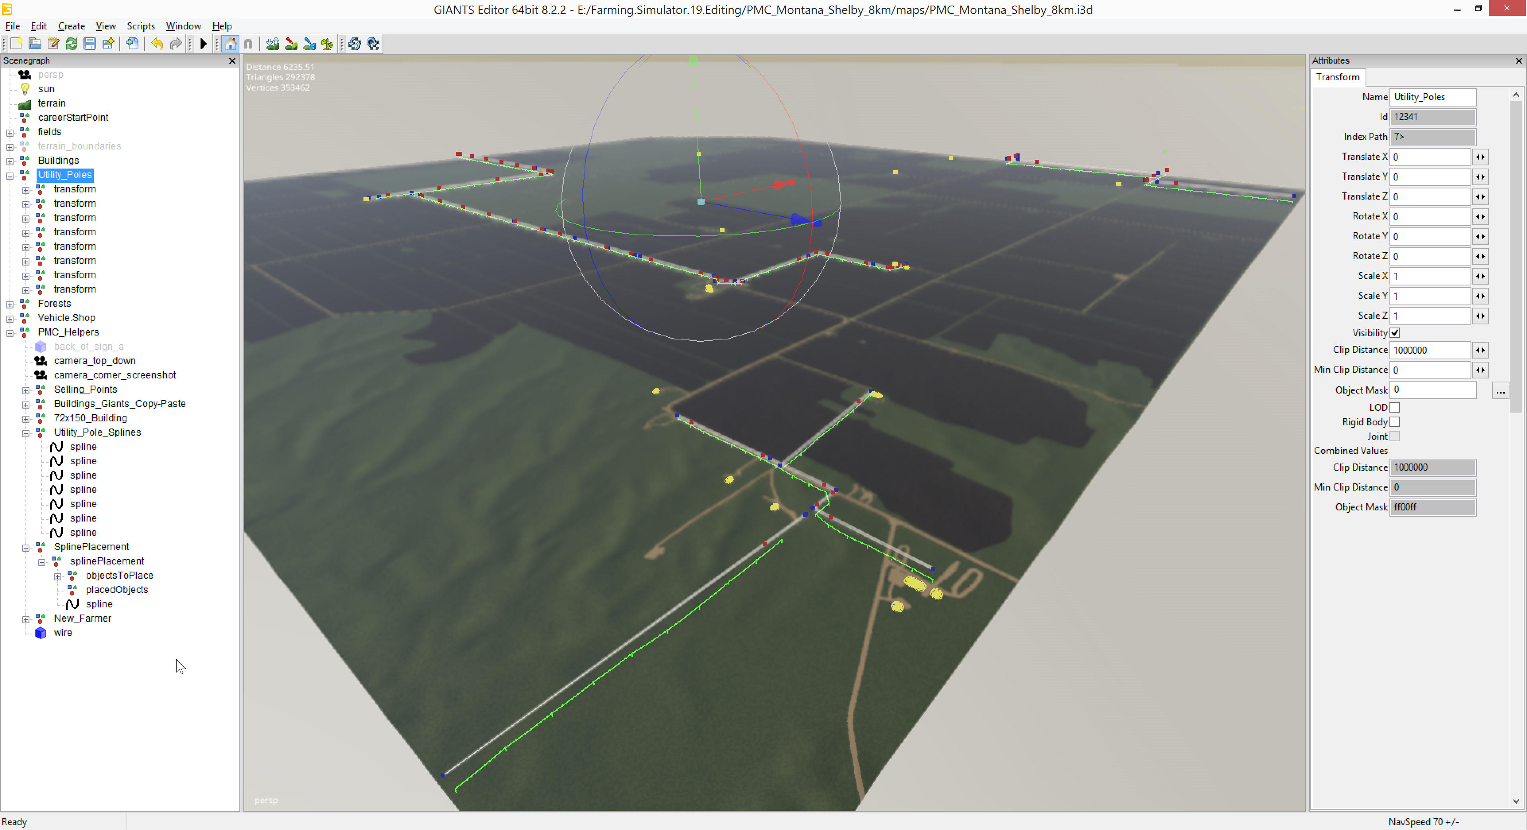Select Buildings_Giants_Copy-Paste in scenegraph

120,403
